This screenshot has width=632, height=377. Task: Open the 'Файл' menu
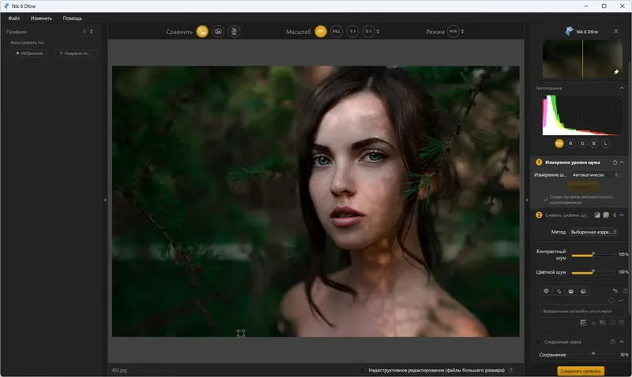click(14, 17)
